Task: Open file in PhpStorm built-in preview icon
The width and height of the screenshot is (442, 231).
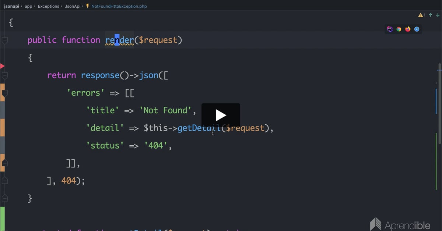Action: 390,29
